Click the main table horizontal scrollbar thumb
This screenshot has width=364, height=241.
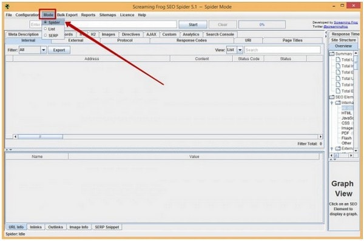click(40, 137)
